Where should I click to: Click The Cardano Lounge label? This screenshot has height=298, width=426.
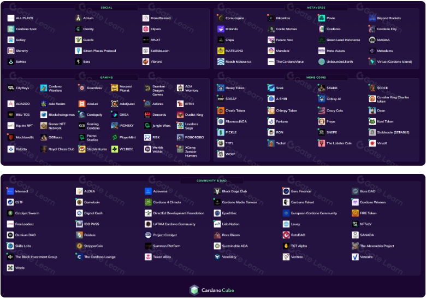tap(100, 256)
